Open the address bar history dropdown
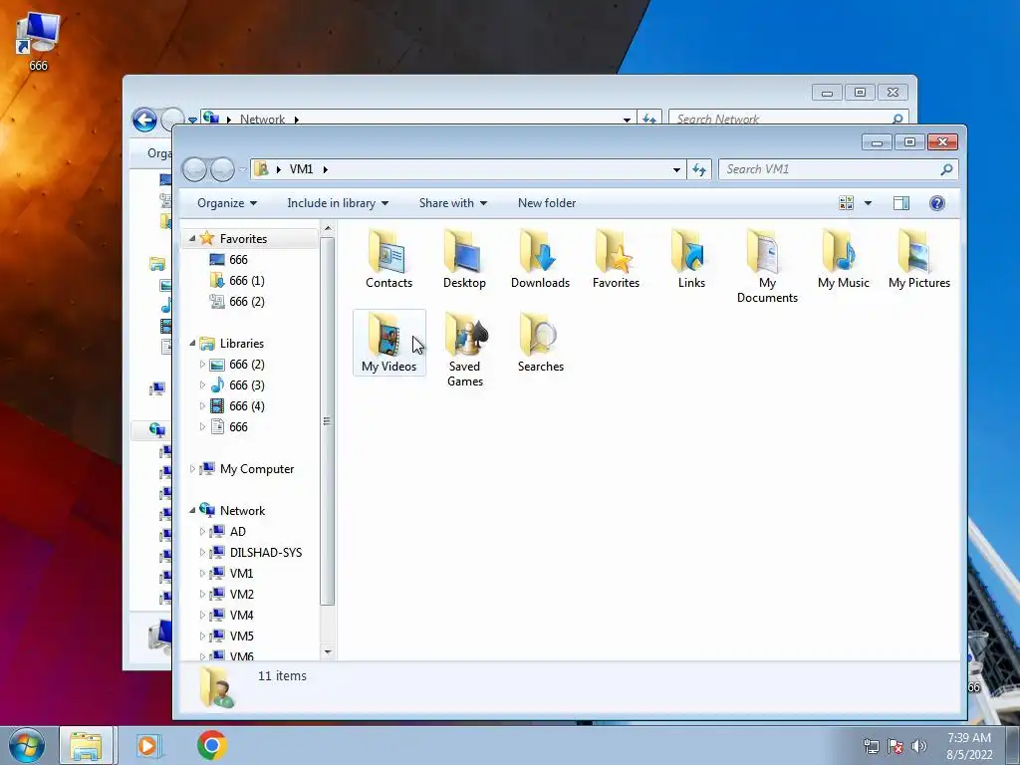 point(676,169)
